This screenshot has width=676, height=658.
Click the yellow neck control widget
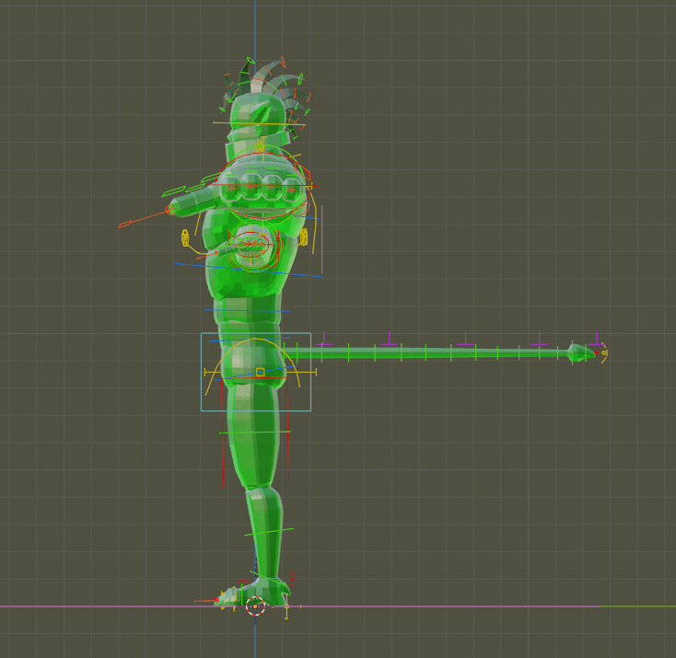tap(260, 144)
